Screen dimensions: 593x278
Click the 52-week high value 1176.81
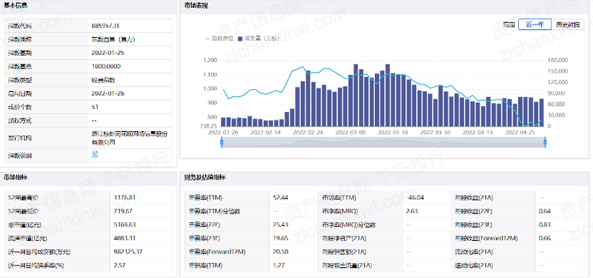click(125, 197)
